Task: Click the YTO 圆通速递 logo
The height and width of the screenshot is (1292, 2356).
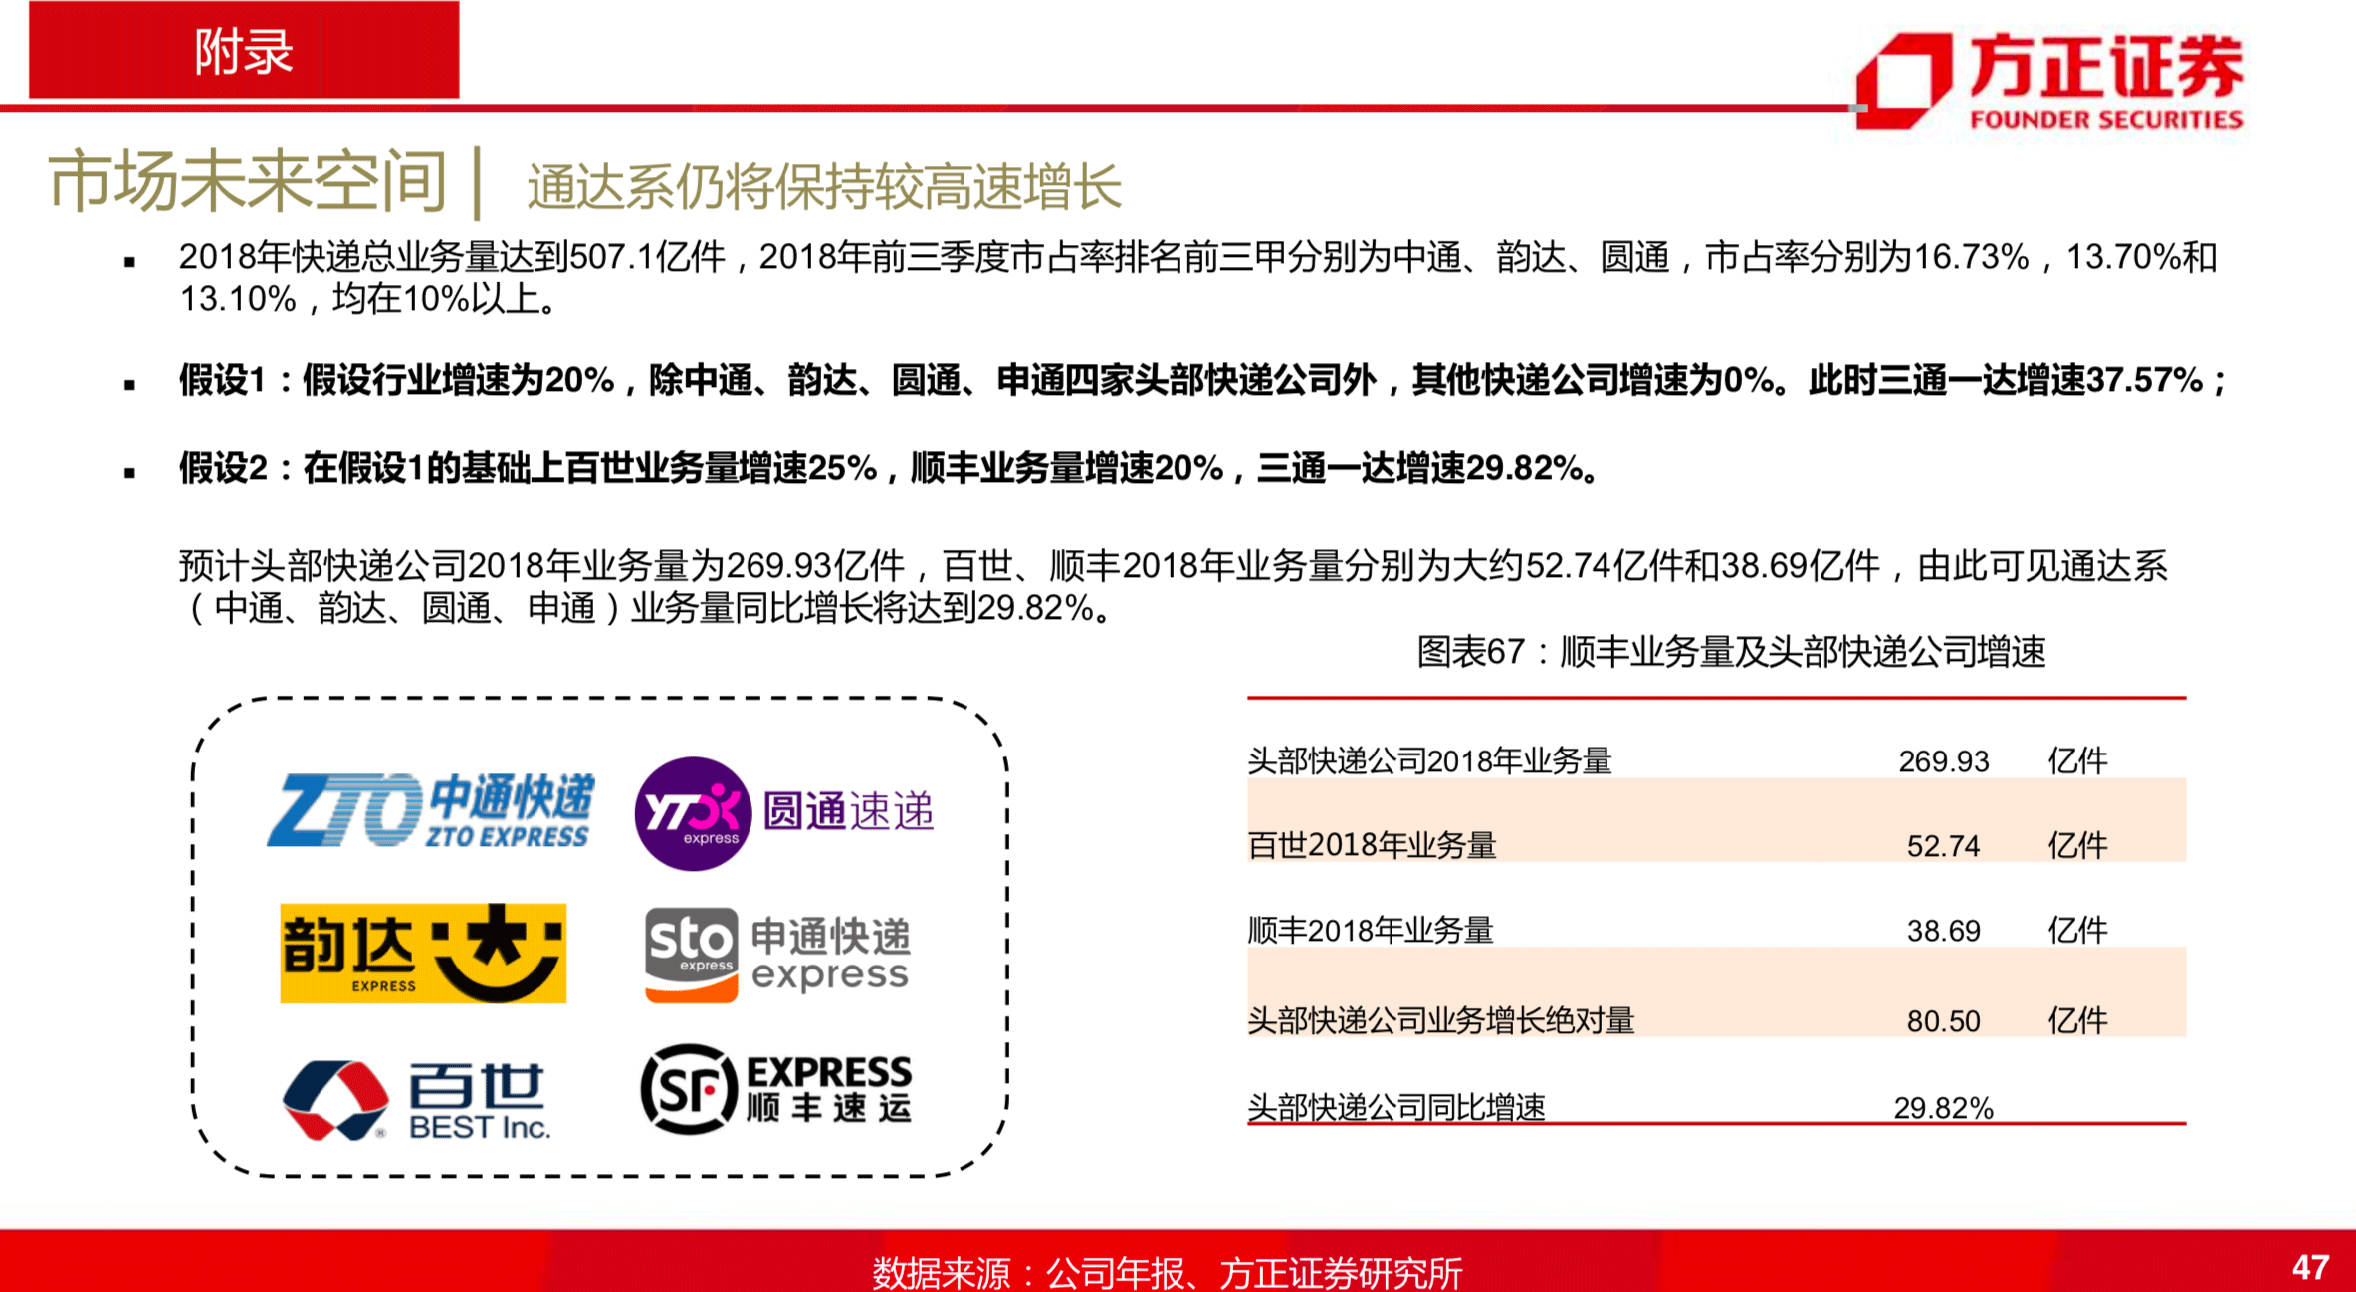Action: click(784, 813)
